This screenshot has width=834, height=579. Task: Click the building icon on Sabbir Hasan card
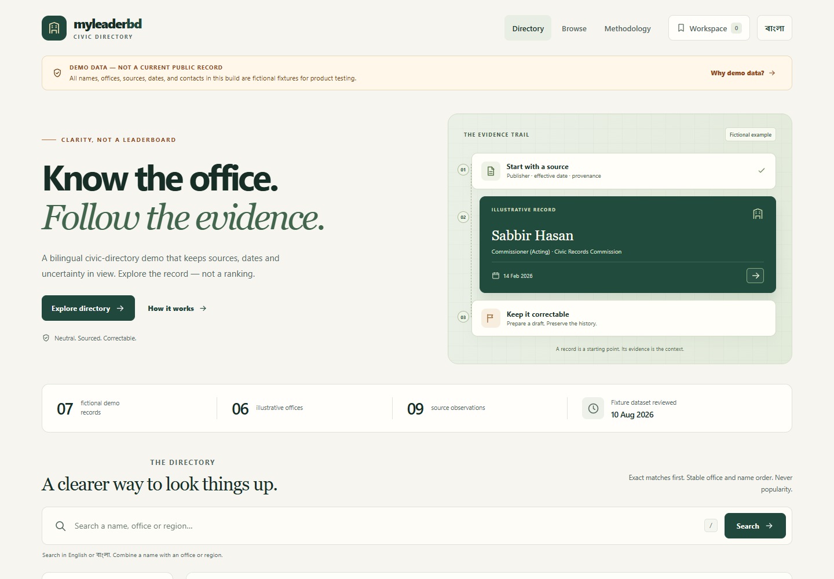click(758, 214)
